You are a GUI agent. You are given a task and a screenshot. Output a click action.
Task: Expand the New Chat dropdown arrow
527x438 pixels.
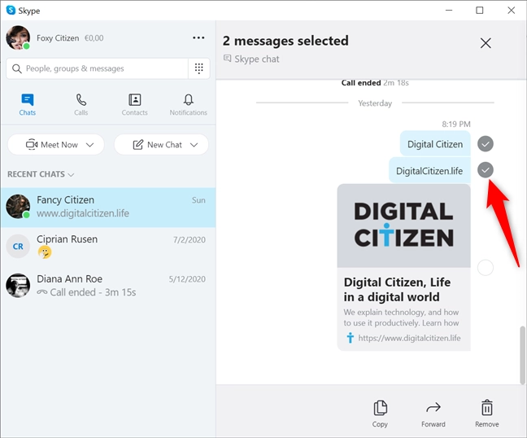194,145
